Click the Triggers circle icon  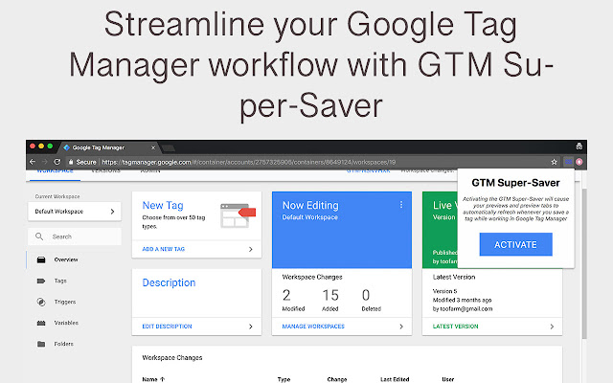[41, 302]
